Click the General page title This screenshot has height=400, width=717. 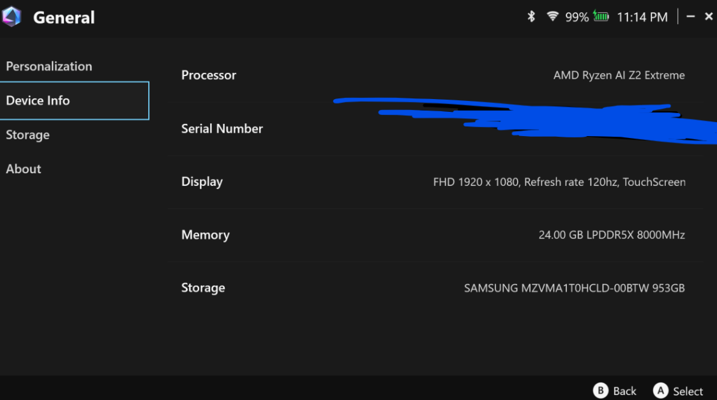[64, 17]
